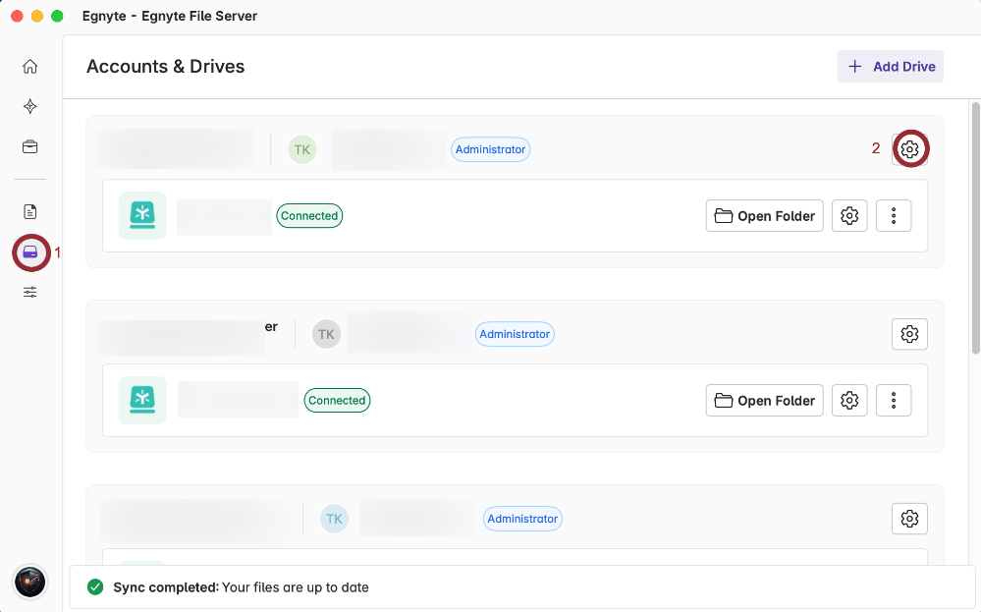Image resolution: width=981 pixels, height=612 pixels.
Task: Click the first drive's Connected status badge
Action: click(309, 216)
